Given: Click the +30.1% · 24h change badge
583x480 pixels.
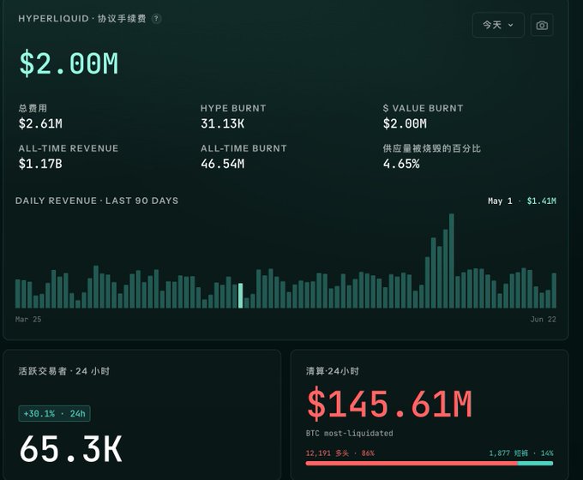Looking at the screenshot, I should point(54,413).
